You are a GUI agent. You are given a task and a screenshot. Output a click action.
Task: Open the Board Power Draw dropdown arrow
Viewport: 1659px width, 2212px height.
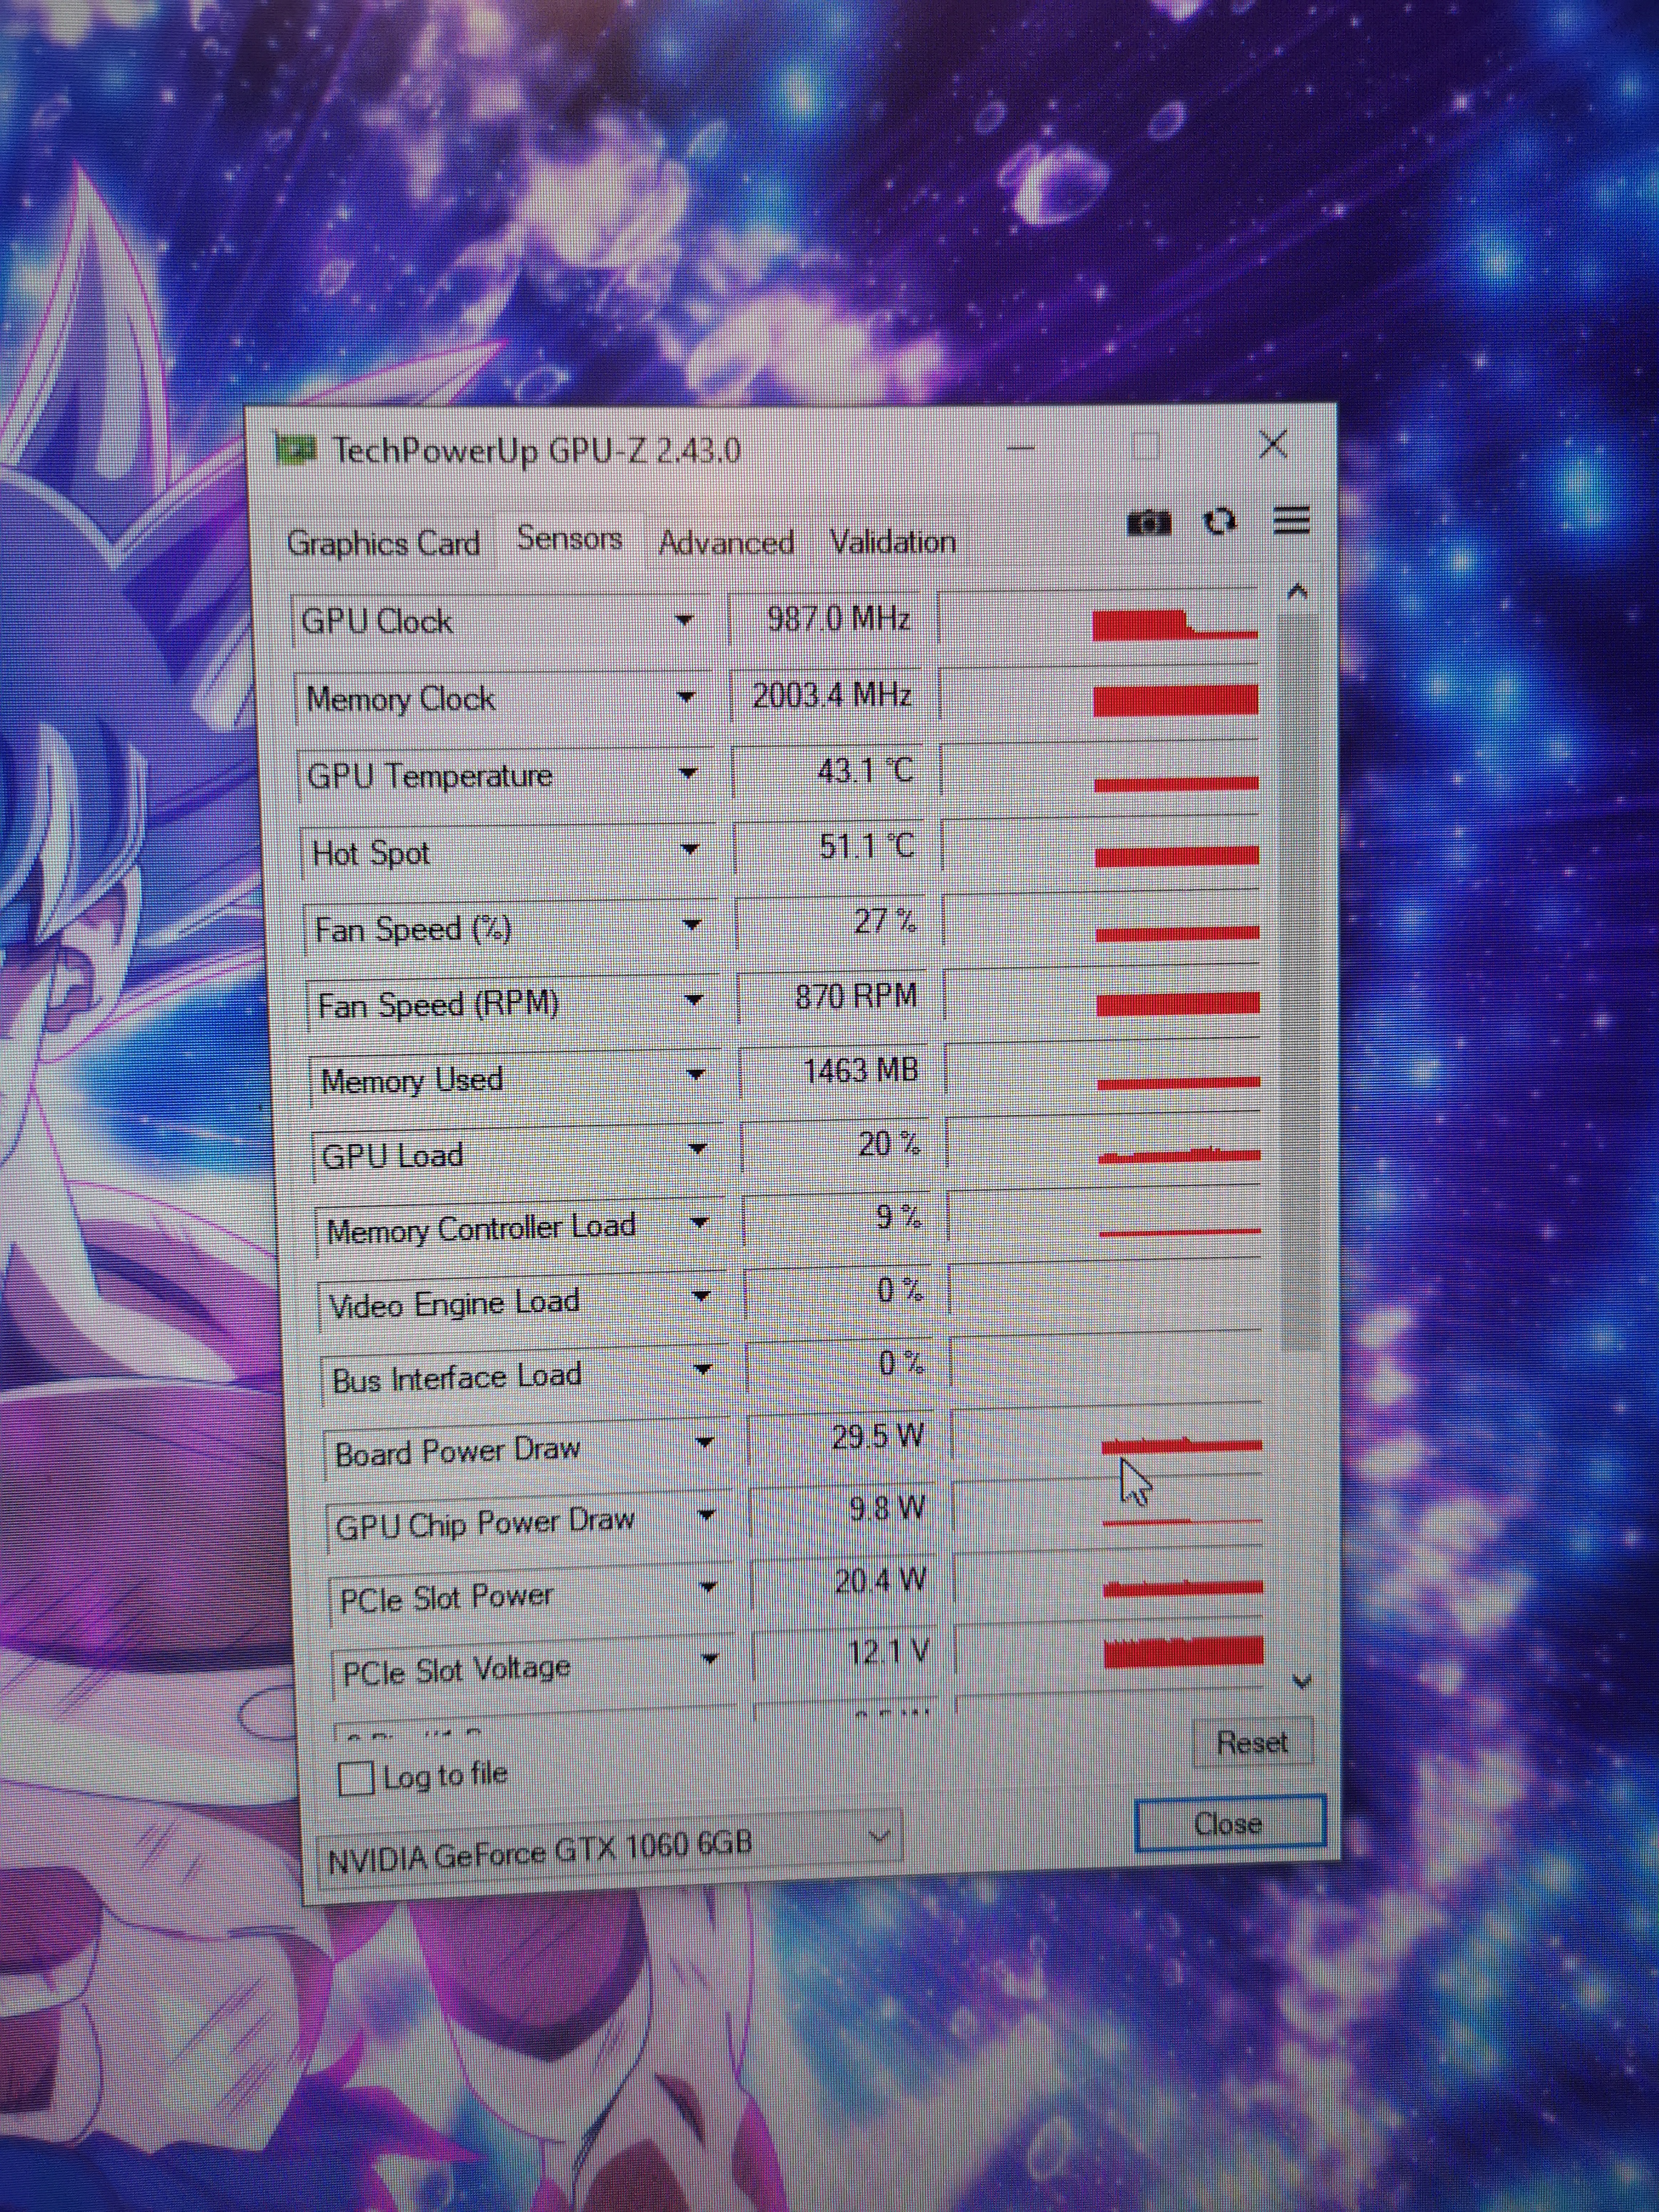pyautogui.click(x=704, y=1442)
